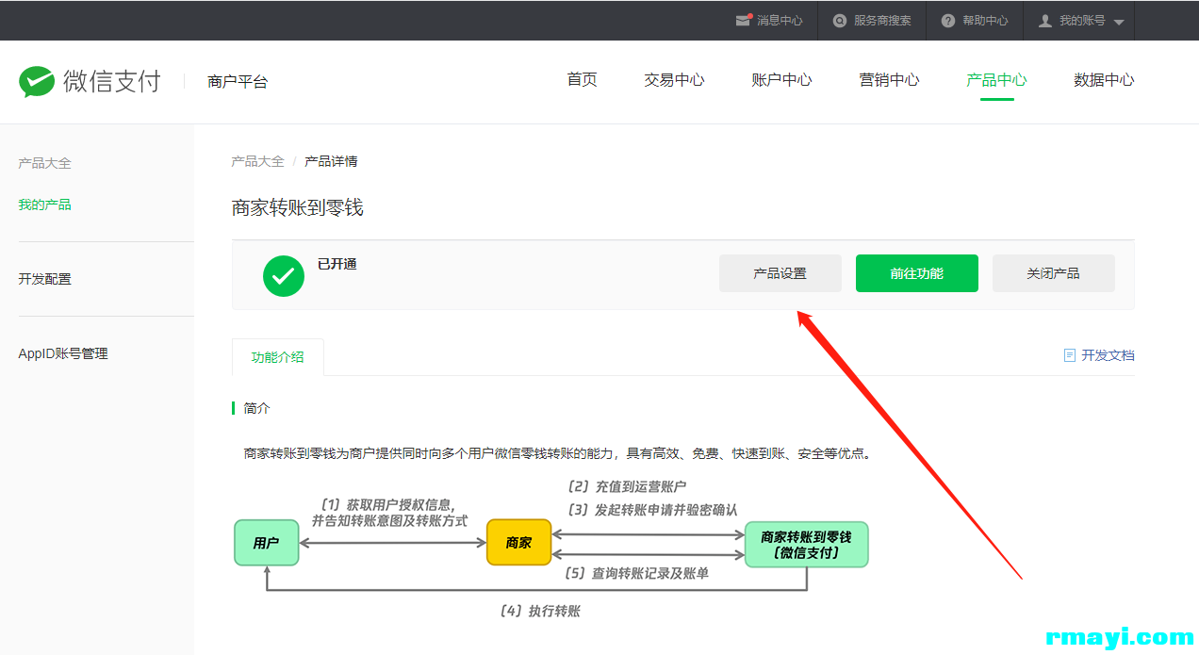Select the 功能介绍 tab

[x=278, y=357]
